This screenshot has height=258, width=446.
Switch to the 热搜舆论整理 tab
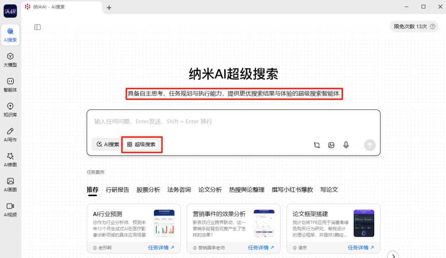tap(246, 190)
